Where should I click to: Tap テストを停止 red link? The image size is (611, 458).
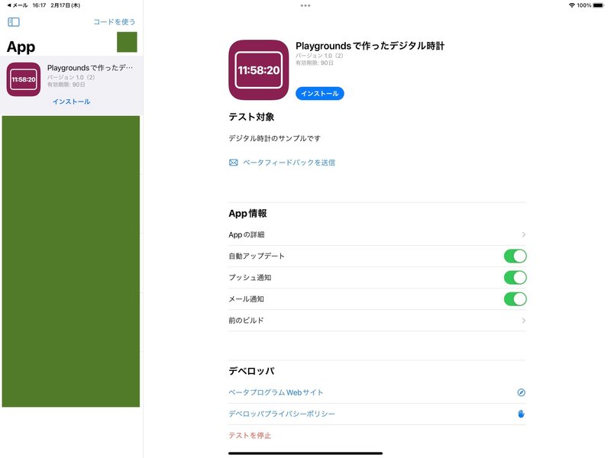click(250, 435)
